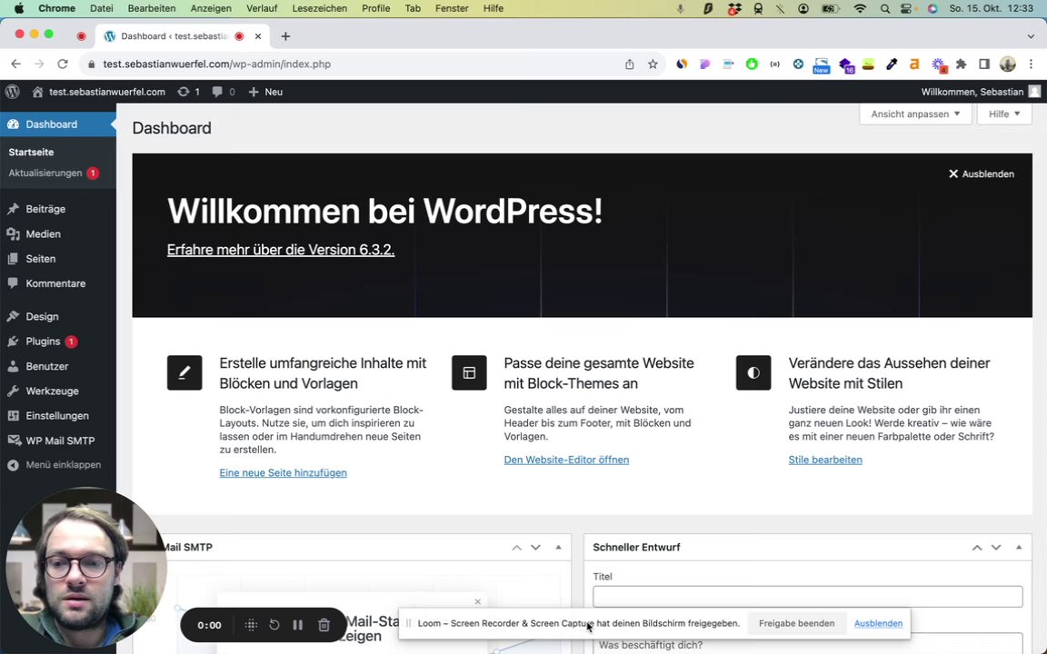The image size is (1047, 654).
Task: Click Eine neue Seite hinzufügen link
Action: pos(284,472)
